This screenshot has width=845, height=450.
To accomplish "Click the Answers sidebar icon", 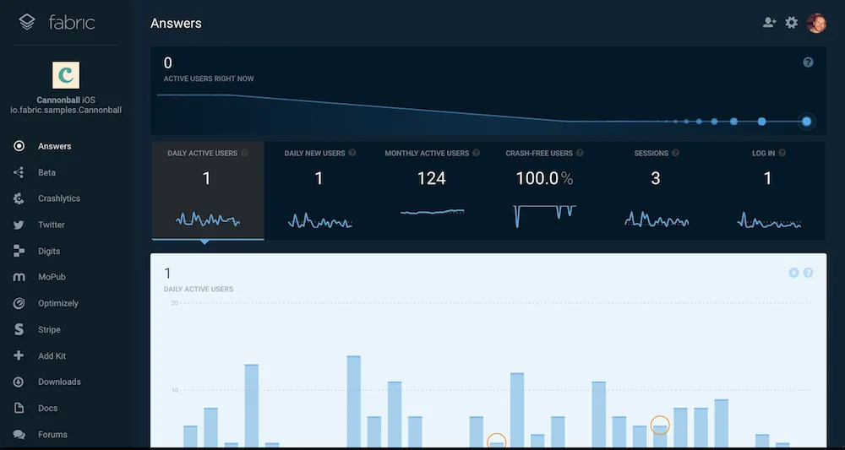I will click(x=19, y=146).
